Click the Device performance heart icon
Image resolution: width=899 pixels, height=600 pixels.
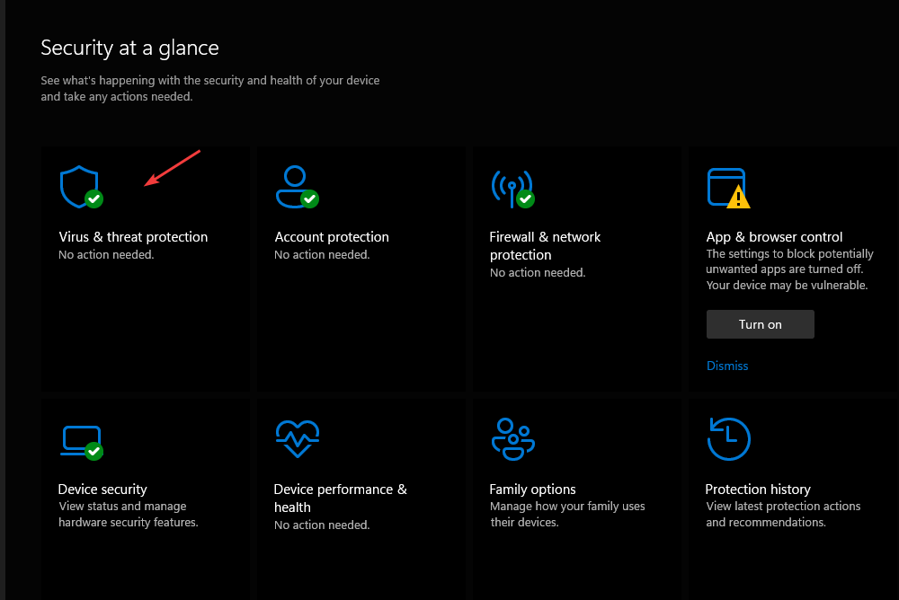pyautogui.click(x=297, y=439)
